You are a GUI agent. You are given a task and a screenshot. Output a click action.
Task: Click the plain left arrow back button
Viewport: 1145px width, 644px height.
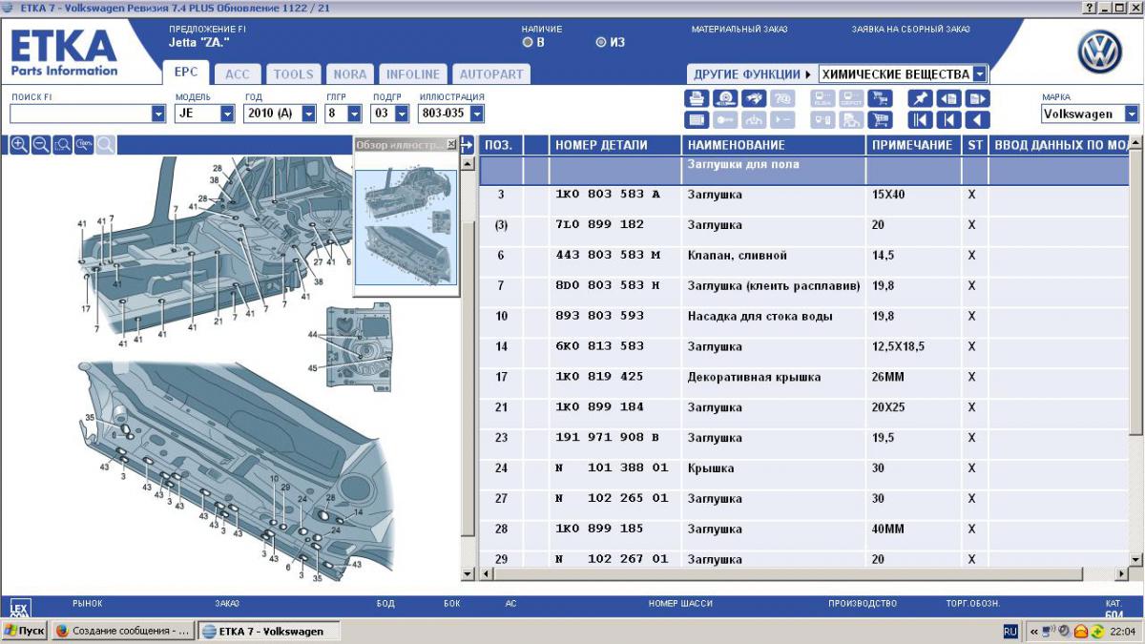(977, 120)
